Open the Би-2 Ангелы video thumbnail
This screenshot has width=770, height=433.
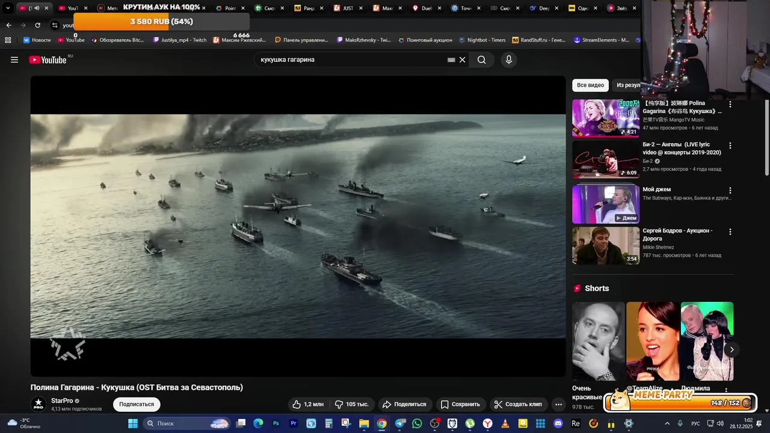[x=606, y=160]
